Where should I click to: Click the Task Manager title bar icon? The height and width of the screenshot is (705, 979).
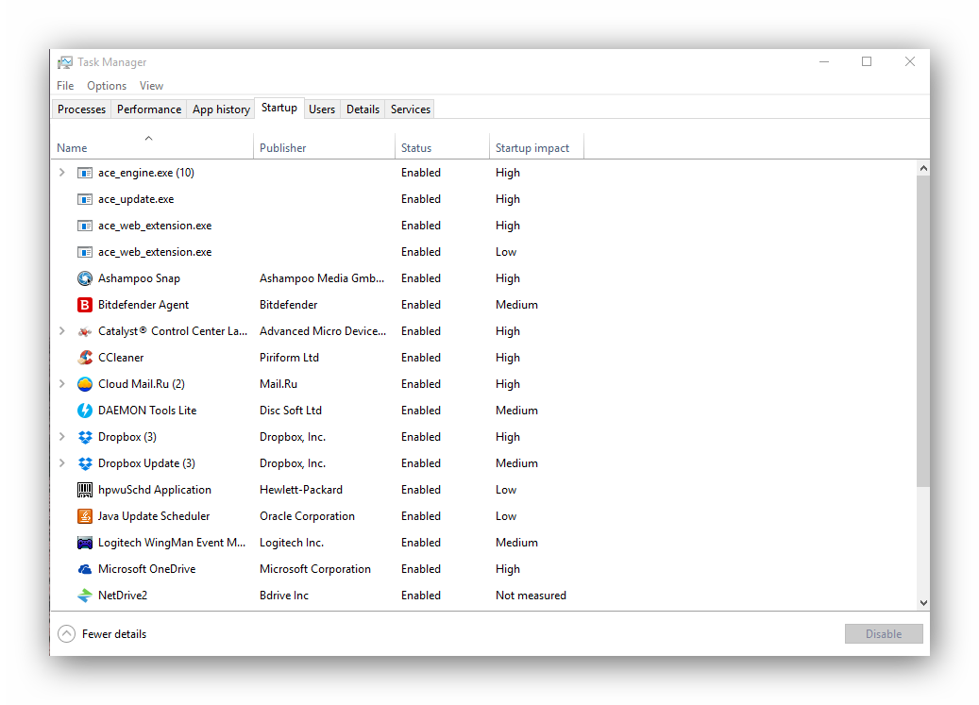pyautogui.click(x=65, y=62)
